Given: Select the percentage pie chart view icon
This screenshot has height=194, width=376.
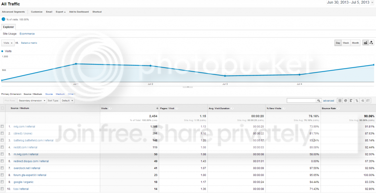Looking at the screenshot, I should point(346,101).
